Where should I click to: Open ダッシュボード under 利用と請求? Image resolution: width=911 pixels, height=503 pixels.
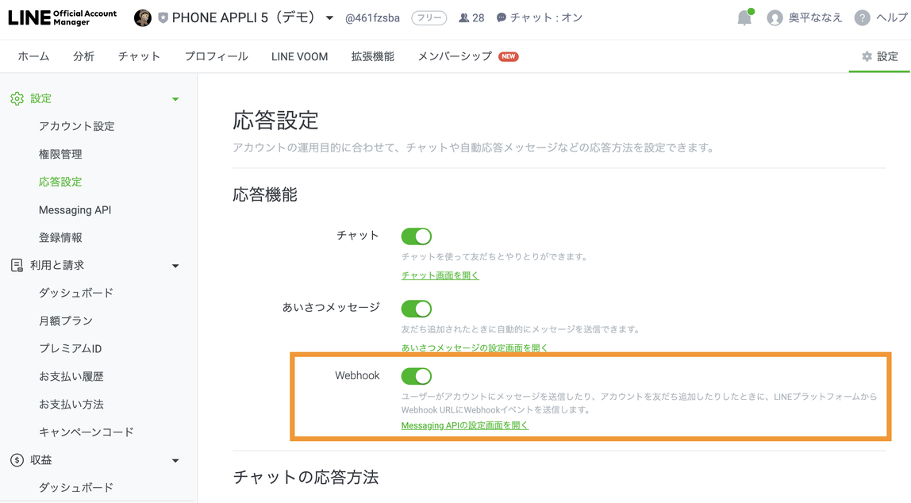(76, 293)
